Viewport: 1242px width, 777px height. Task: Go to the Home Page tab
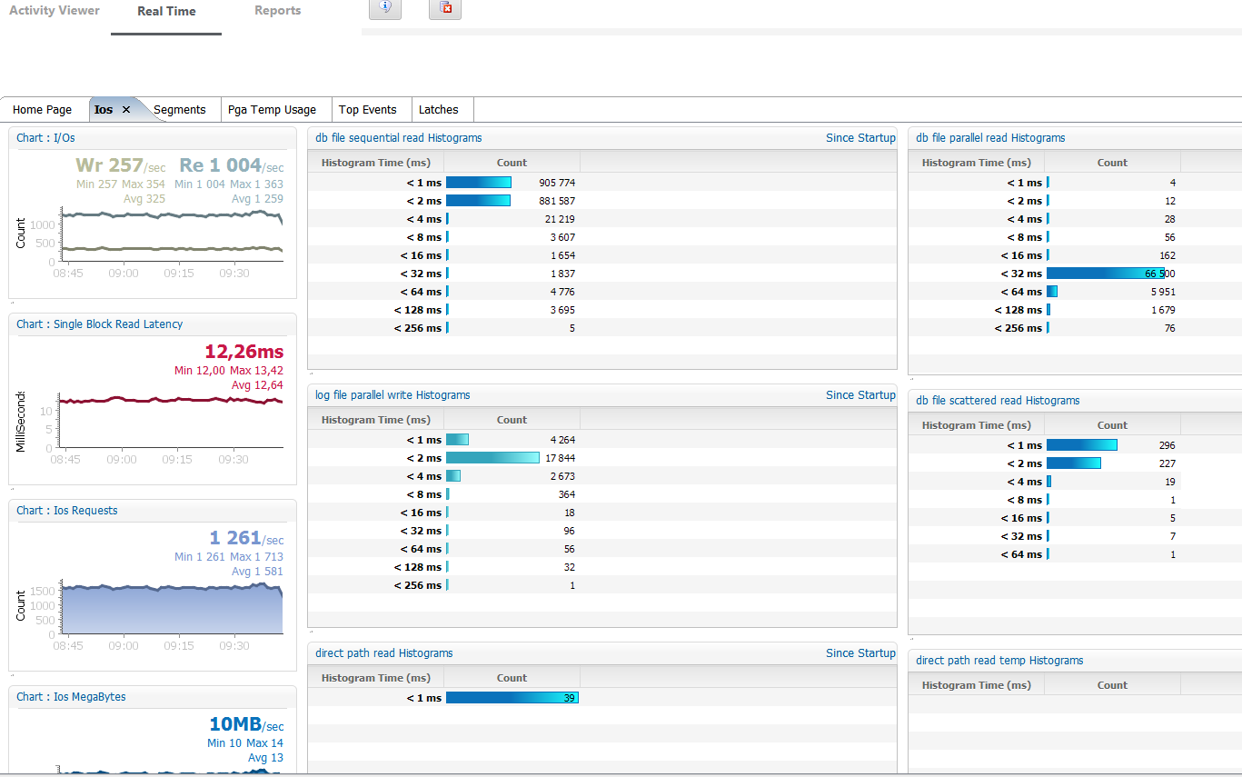(42, 110)
